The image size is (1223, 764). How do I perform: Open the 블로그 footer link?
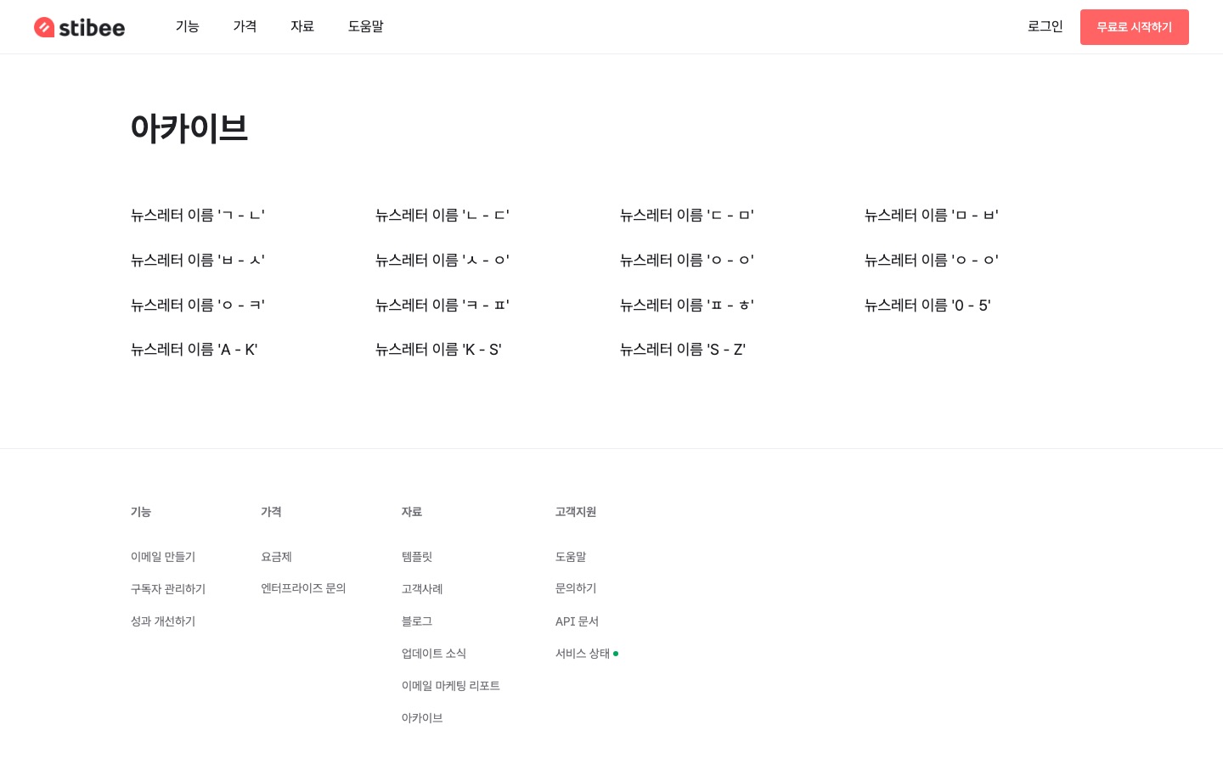pos(417,621)
